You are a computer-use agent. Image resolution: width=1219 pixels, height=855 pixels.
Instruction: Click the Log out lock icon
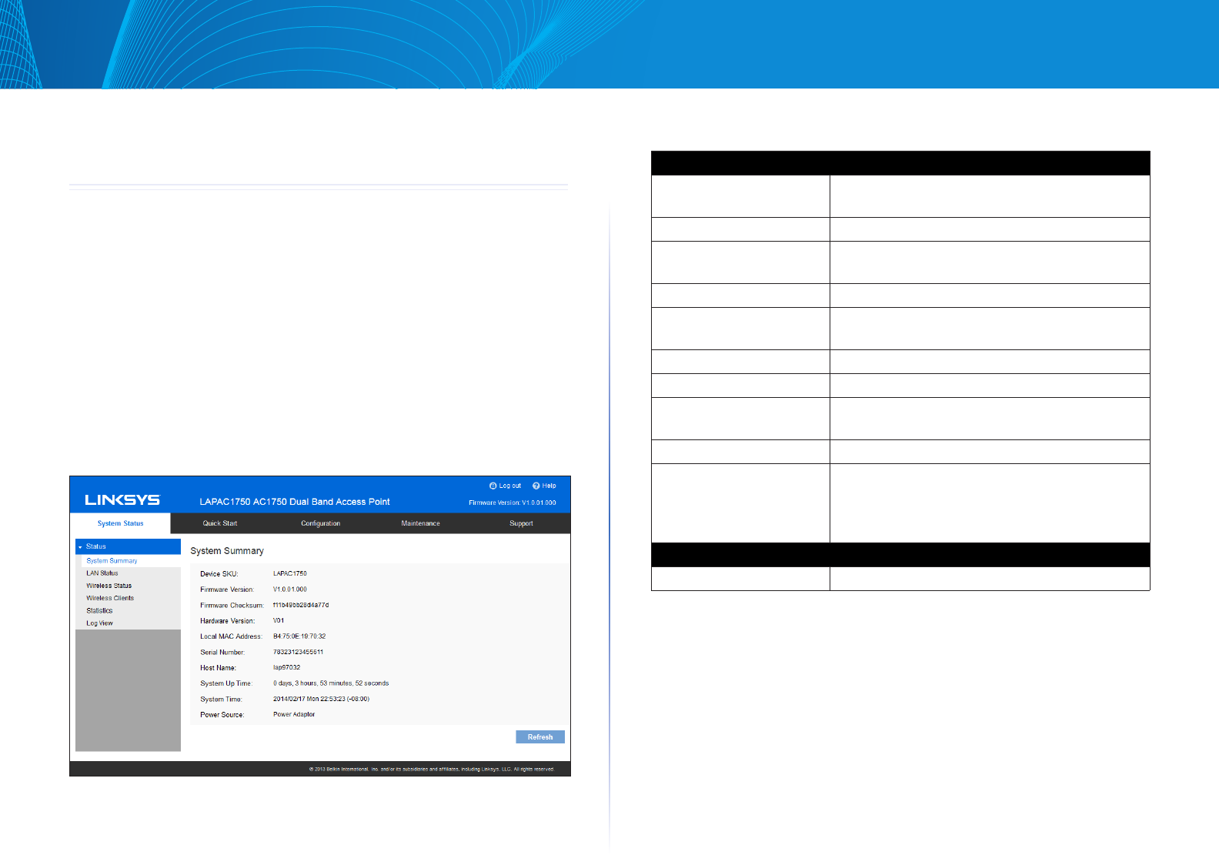point(493,486)
